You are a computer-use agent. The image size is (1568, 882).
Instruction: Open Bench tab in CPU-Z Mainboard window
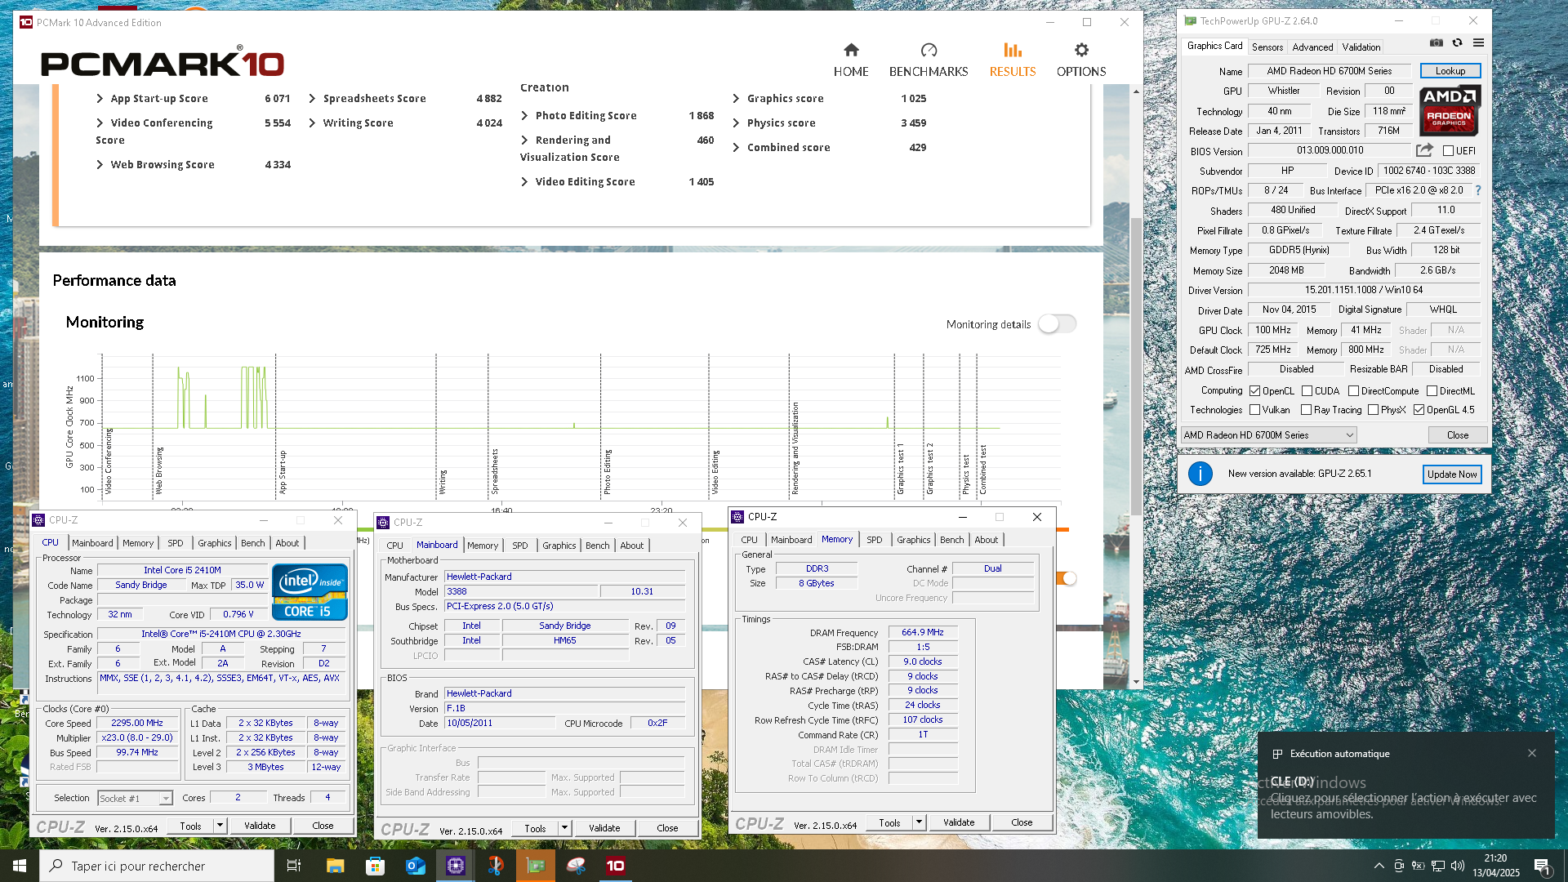coord(597,546)
